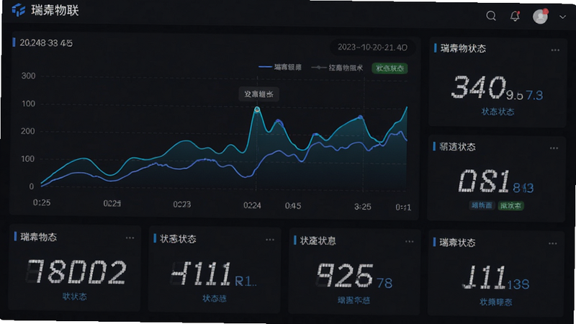Click the 925 value
The image size is (576, 324).
click(345, 275)
